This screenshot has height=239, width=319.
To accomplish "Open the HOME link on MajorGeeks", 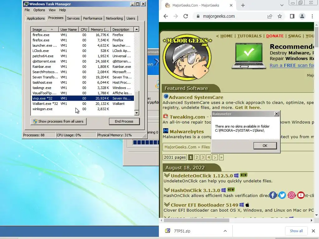I will click(x=226, y=36).
